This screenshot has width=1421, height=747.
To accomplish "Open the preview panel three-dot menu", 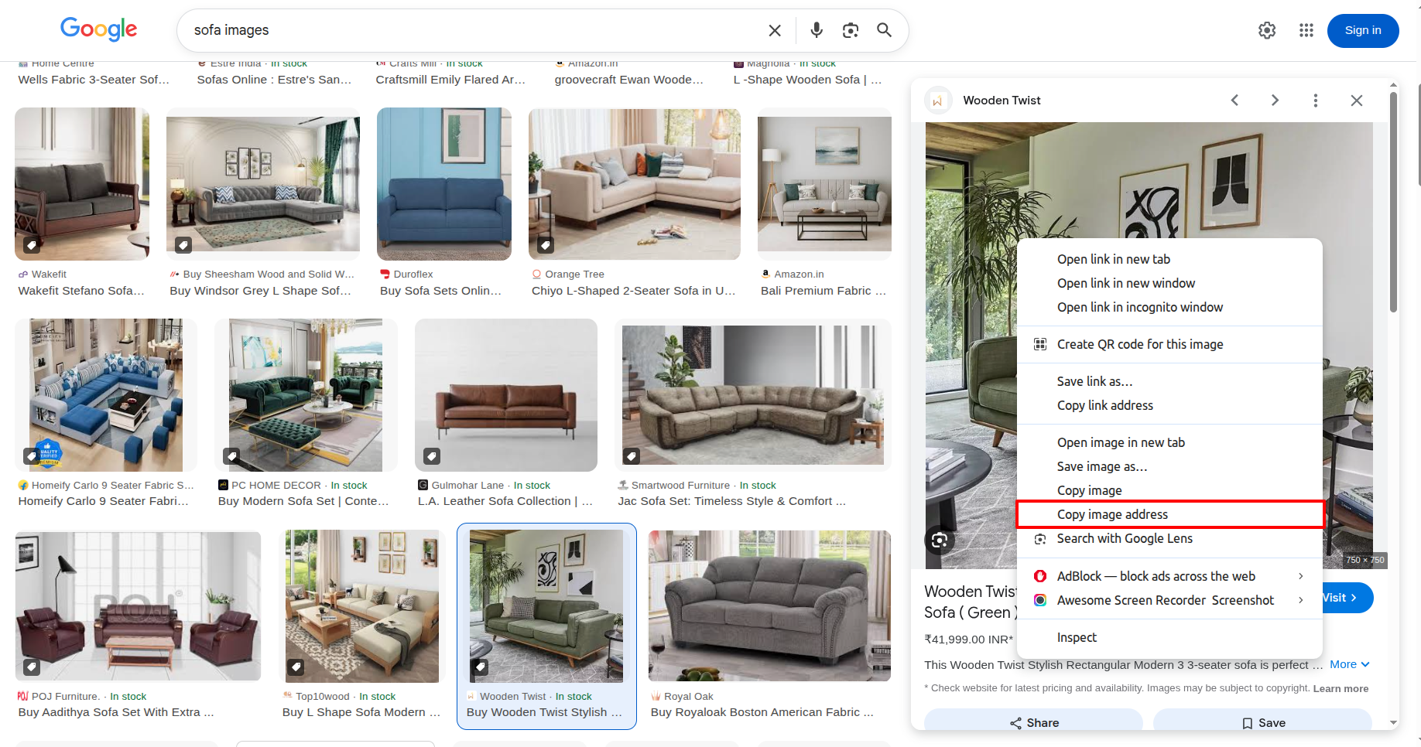I will click(1316, 101).
